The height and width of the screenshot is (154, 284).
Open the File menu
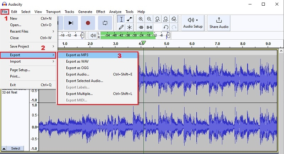pyautogui.click(x=5, y=12)
